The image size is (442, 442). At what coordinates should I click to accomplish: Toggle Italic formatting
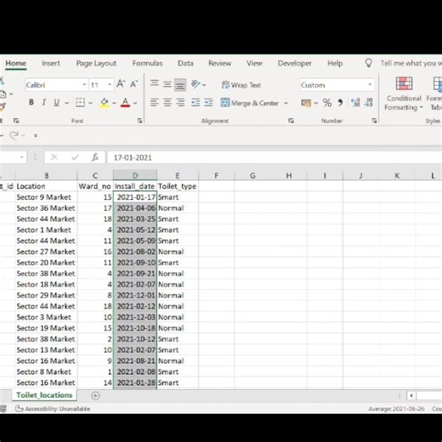coord(44,102)
